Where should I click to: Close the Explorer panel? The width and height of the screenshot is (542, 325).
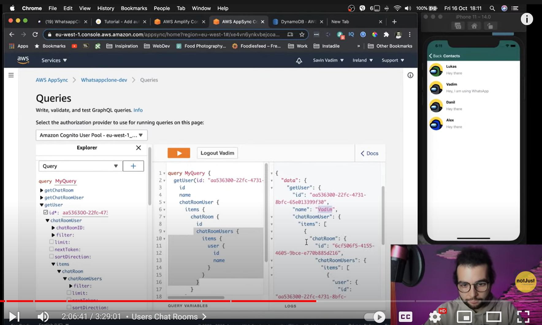click(x=139, y=148)
